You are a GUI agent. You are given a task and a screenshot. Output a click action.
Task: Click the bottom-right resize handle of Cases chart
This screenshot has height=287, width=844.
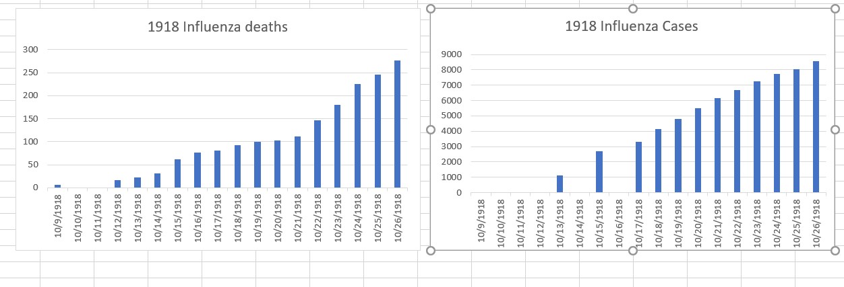[x=835, y=251]
